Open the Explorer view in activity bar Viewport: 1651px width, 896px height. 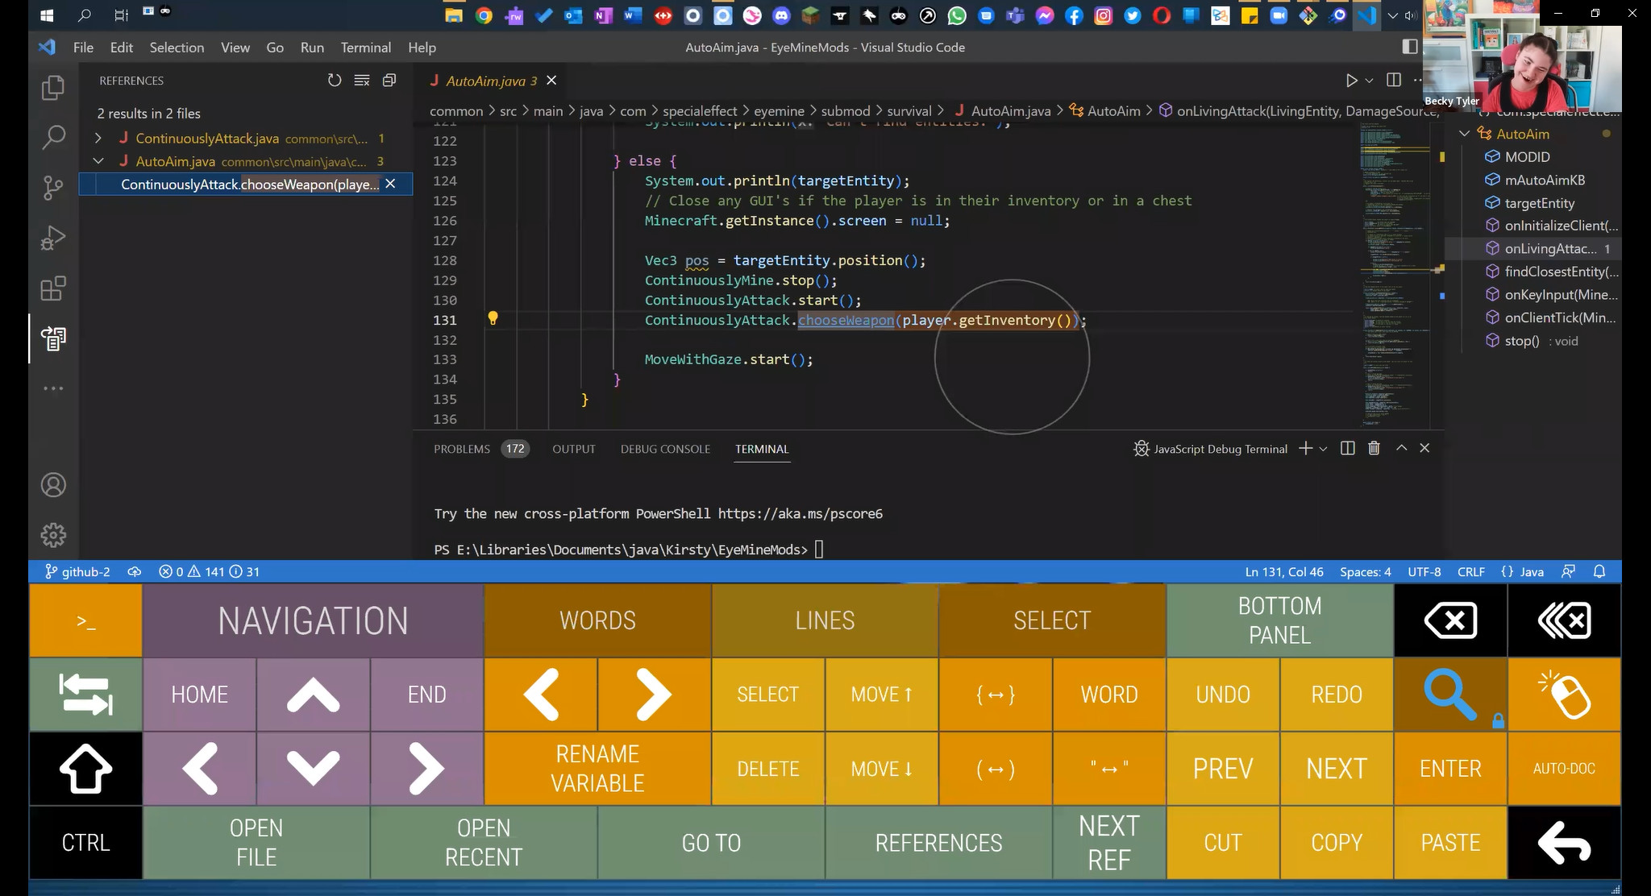[x=53, y=88]
